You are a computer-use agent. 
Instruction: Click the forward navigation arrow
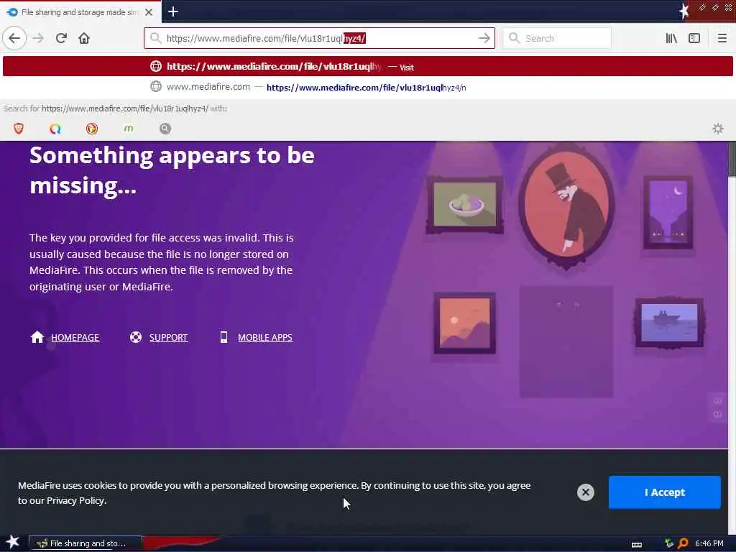click(38, 38)
